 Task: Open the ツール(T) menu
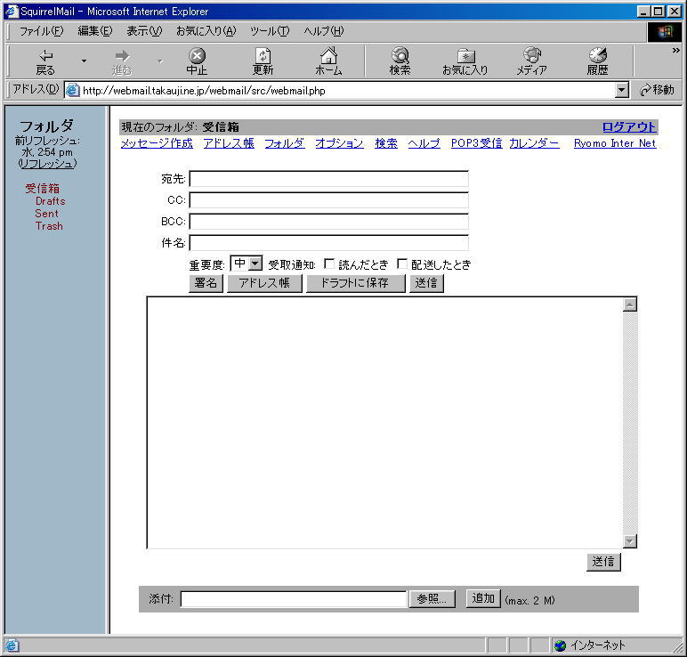point(270,31)
